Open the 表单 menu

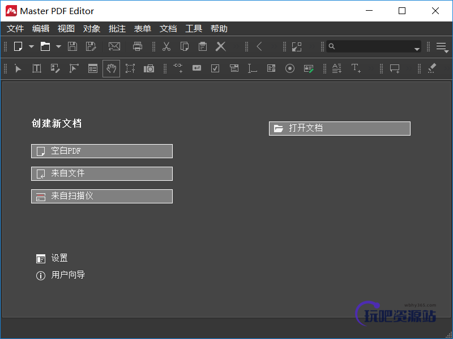tap(143, 29)
